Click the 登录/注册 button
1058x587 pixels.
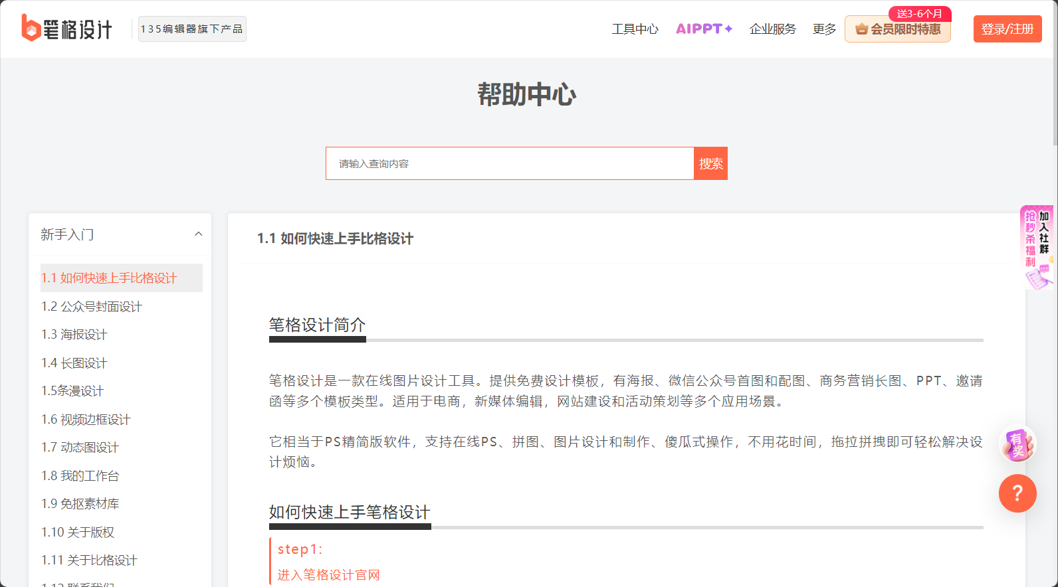click(1007, 29)
